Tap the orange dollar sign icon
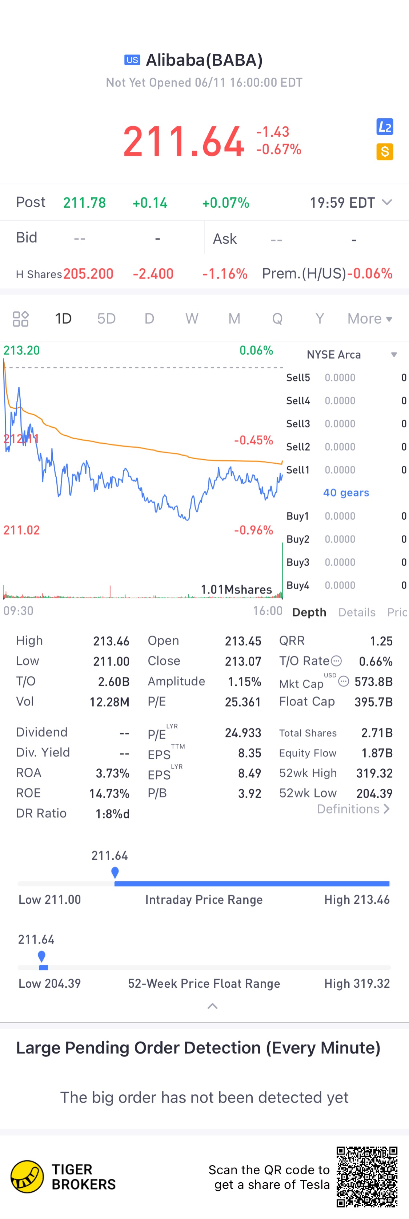Viewport: 409px width, 1219px height. point(384,151)
